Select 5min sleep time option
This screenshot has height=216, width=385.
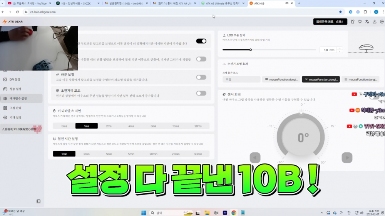131,154
